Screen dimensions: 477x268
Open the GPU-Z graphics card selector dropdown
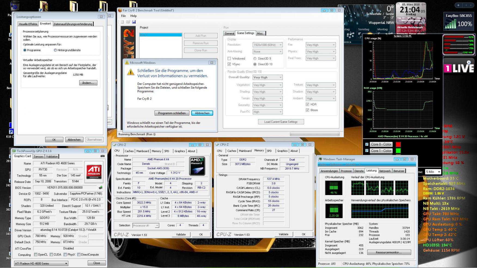(41, 263)
